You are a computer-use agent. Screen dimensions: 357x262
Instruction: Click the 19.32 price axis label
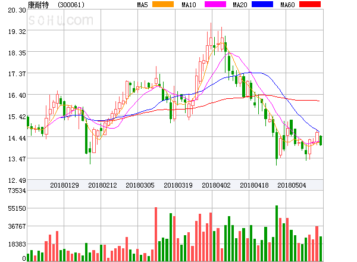pos(17,32)
